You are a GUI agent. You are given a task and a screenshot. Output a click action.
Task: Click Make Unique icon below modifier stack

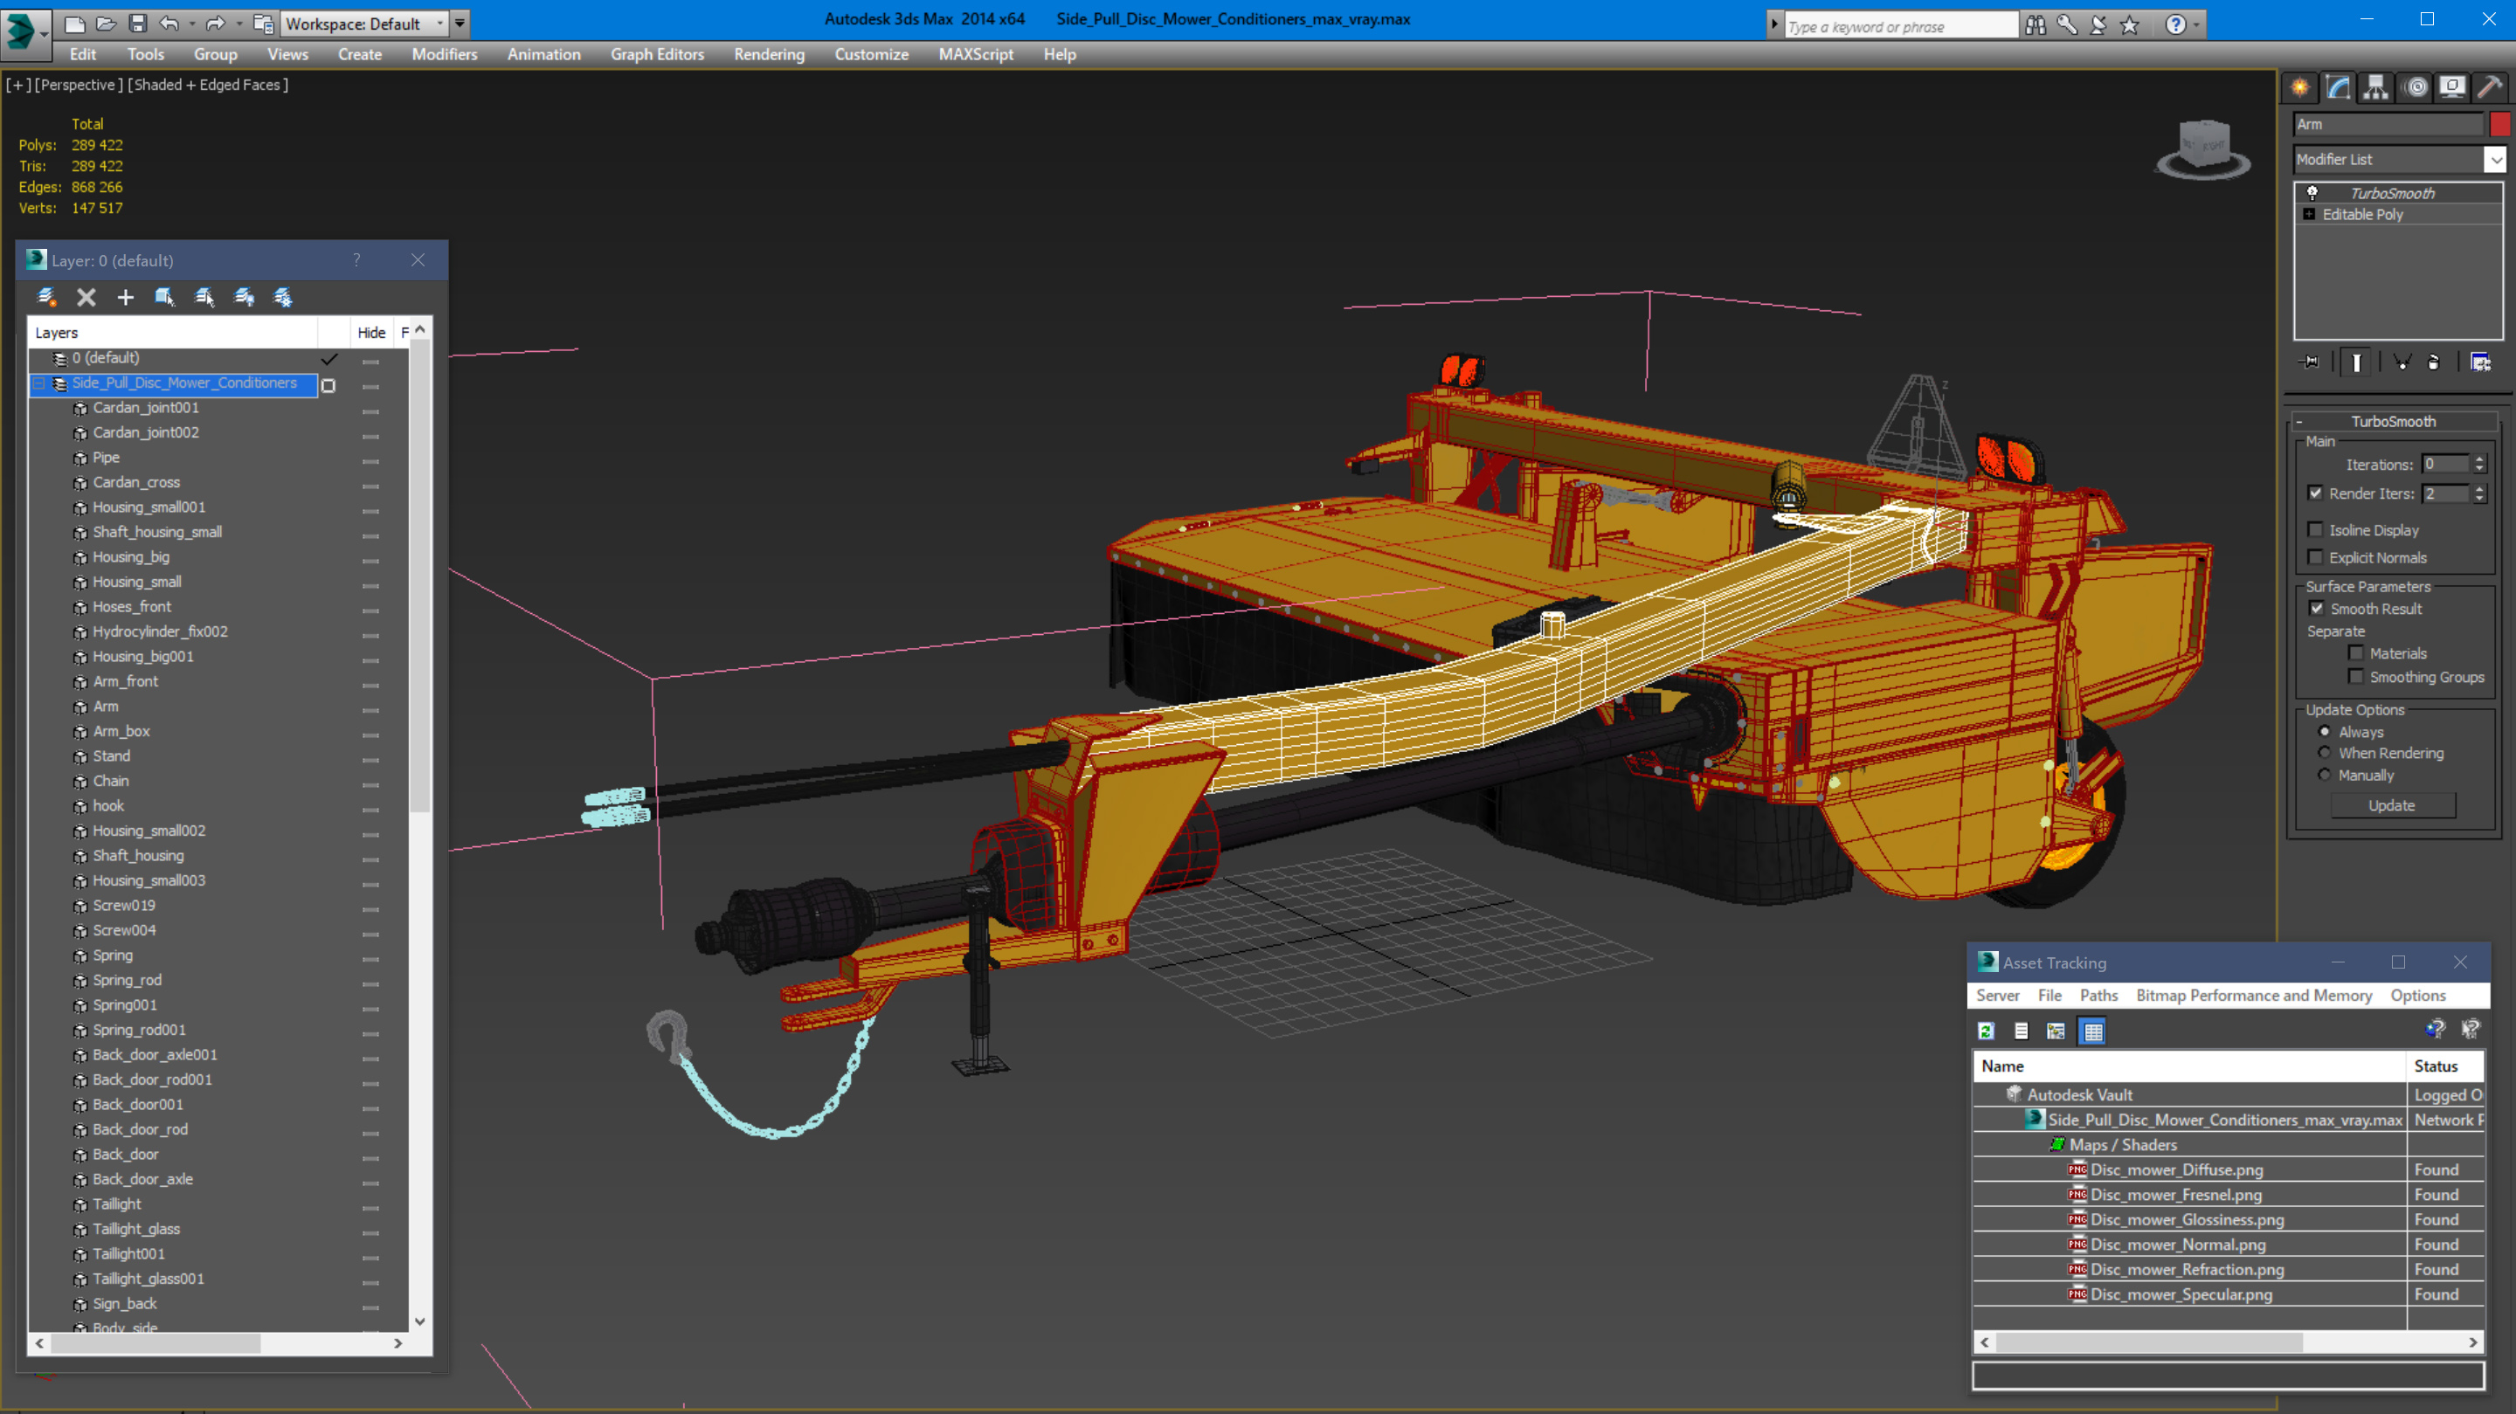point(2402,362)
